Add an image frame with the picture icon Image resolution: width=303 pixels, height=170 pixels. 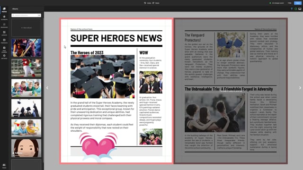[300, 9]
